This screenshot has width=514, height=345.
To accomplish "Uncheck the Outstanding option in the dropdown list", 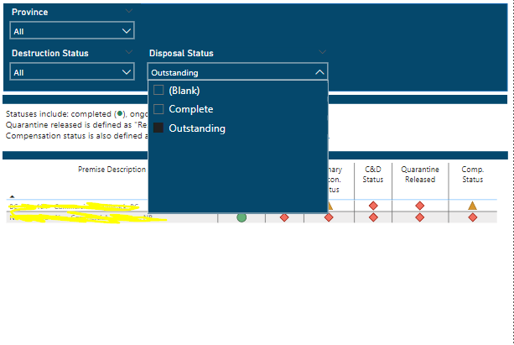I will tap(158, 128).
